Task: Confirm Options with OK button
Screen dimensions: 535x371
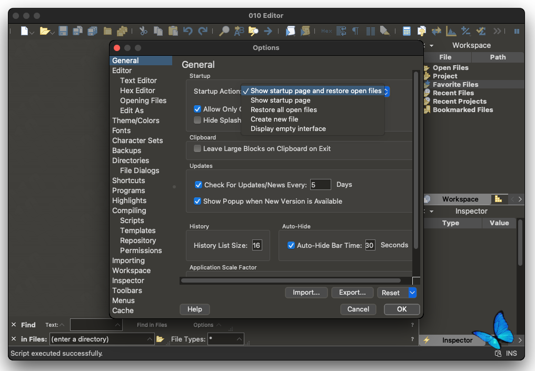Action: click(x=402, y=309)
